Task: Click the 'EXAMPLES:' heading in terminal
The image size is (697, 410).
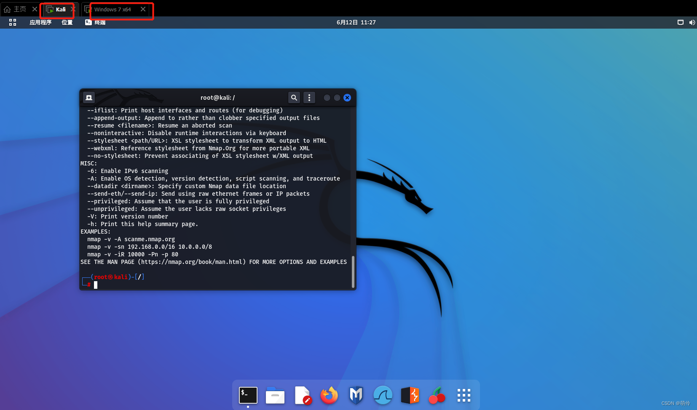Action: 96,232
